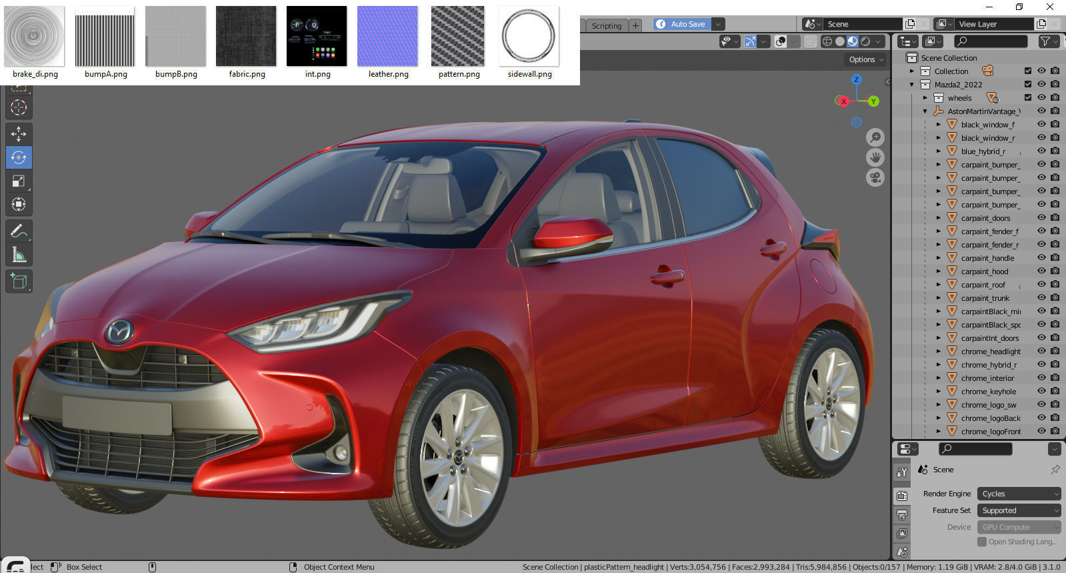This screenshot has width=1066, height=573.
Task: Open the viewport Options dropdown
Action: (x=867, y=59)
